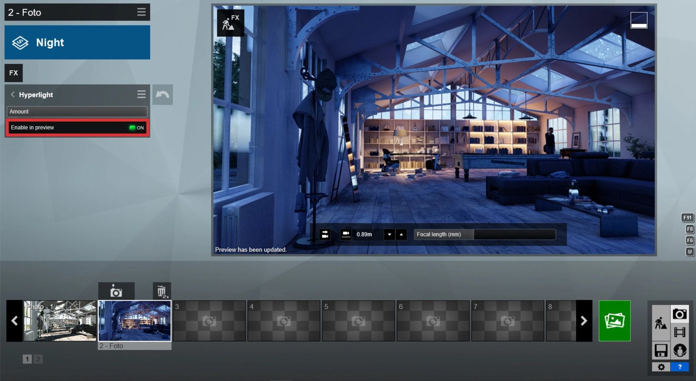Click the Night style button
The image size is (696, 381).
77,42
